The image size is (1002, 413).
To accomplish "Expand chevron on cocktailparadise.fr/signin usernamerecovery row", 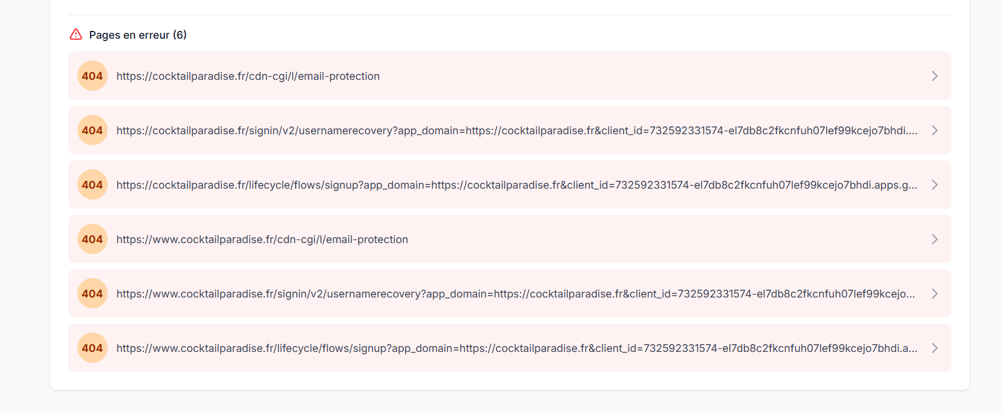I will pos(934,130).
